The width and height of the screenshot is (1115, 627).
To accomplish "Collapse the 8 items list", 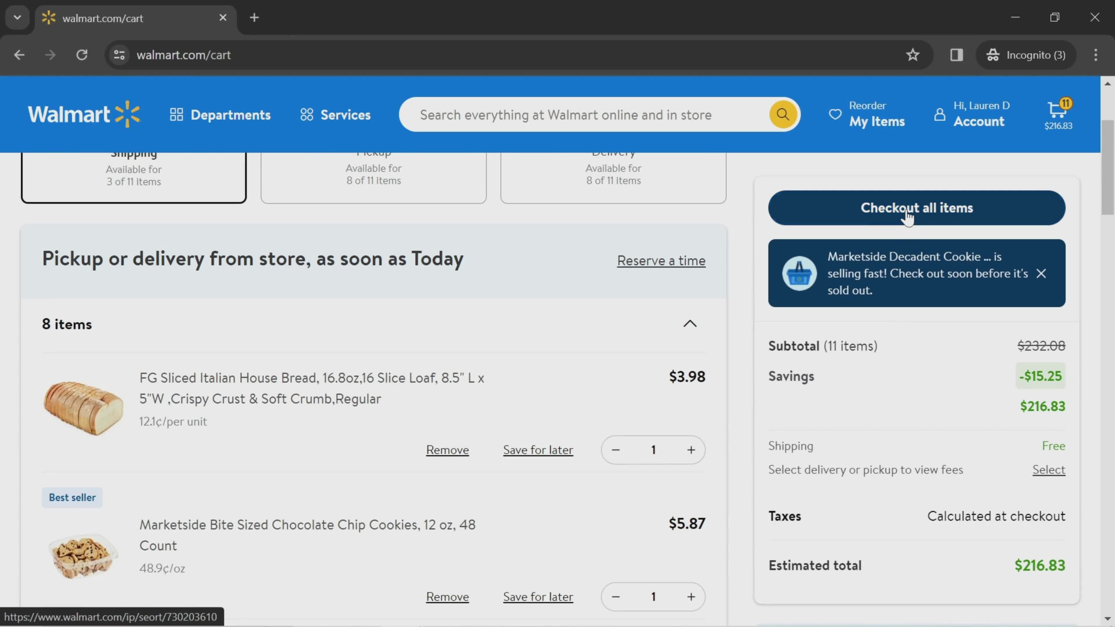I will coord(690,324).
